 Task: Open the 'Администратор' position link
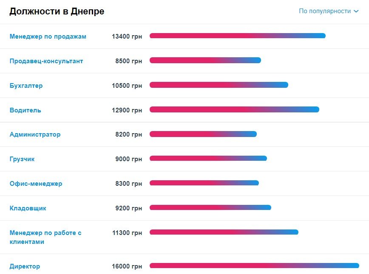pyautogui.click(x=35, y=134)
